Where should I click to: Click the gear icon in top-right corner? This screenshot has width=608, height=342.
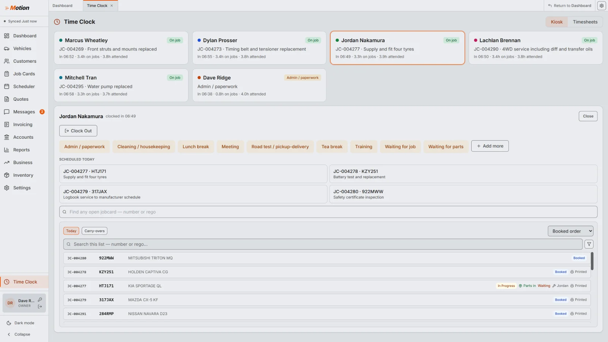tap(602, 6)
